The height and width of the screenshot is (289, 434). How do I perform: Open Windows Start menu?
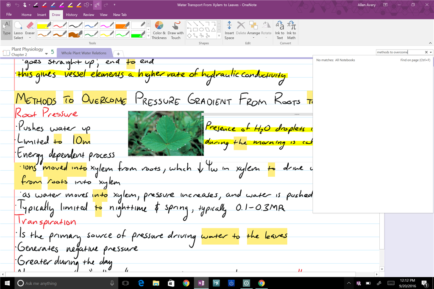point(7,283)
